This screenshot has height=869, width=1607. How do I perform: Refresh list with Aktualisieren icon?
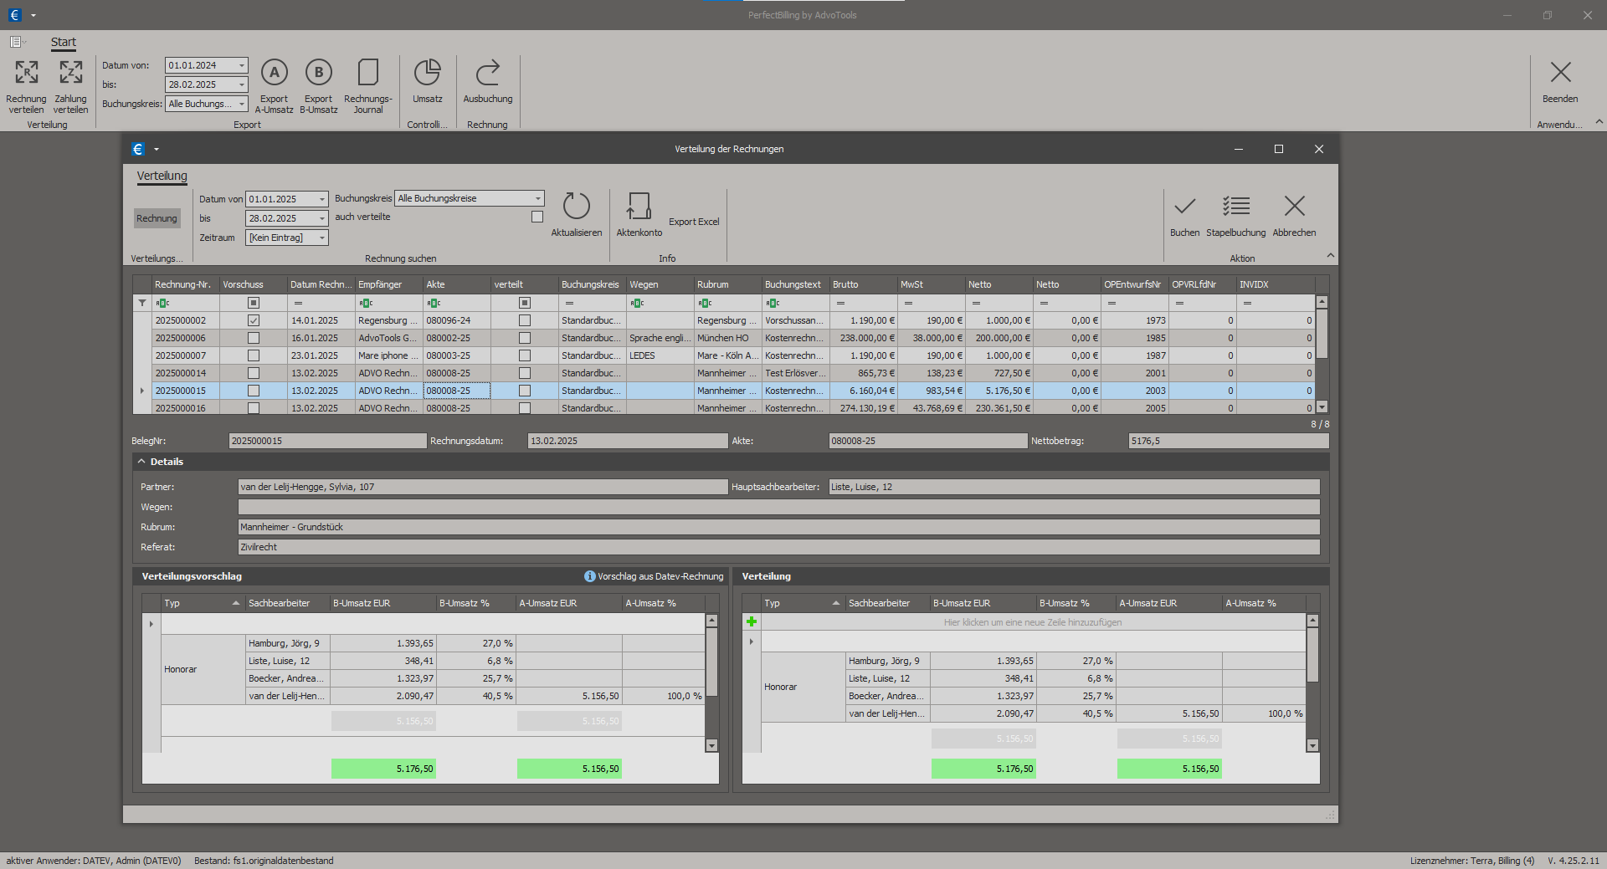coord(576,207)
